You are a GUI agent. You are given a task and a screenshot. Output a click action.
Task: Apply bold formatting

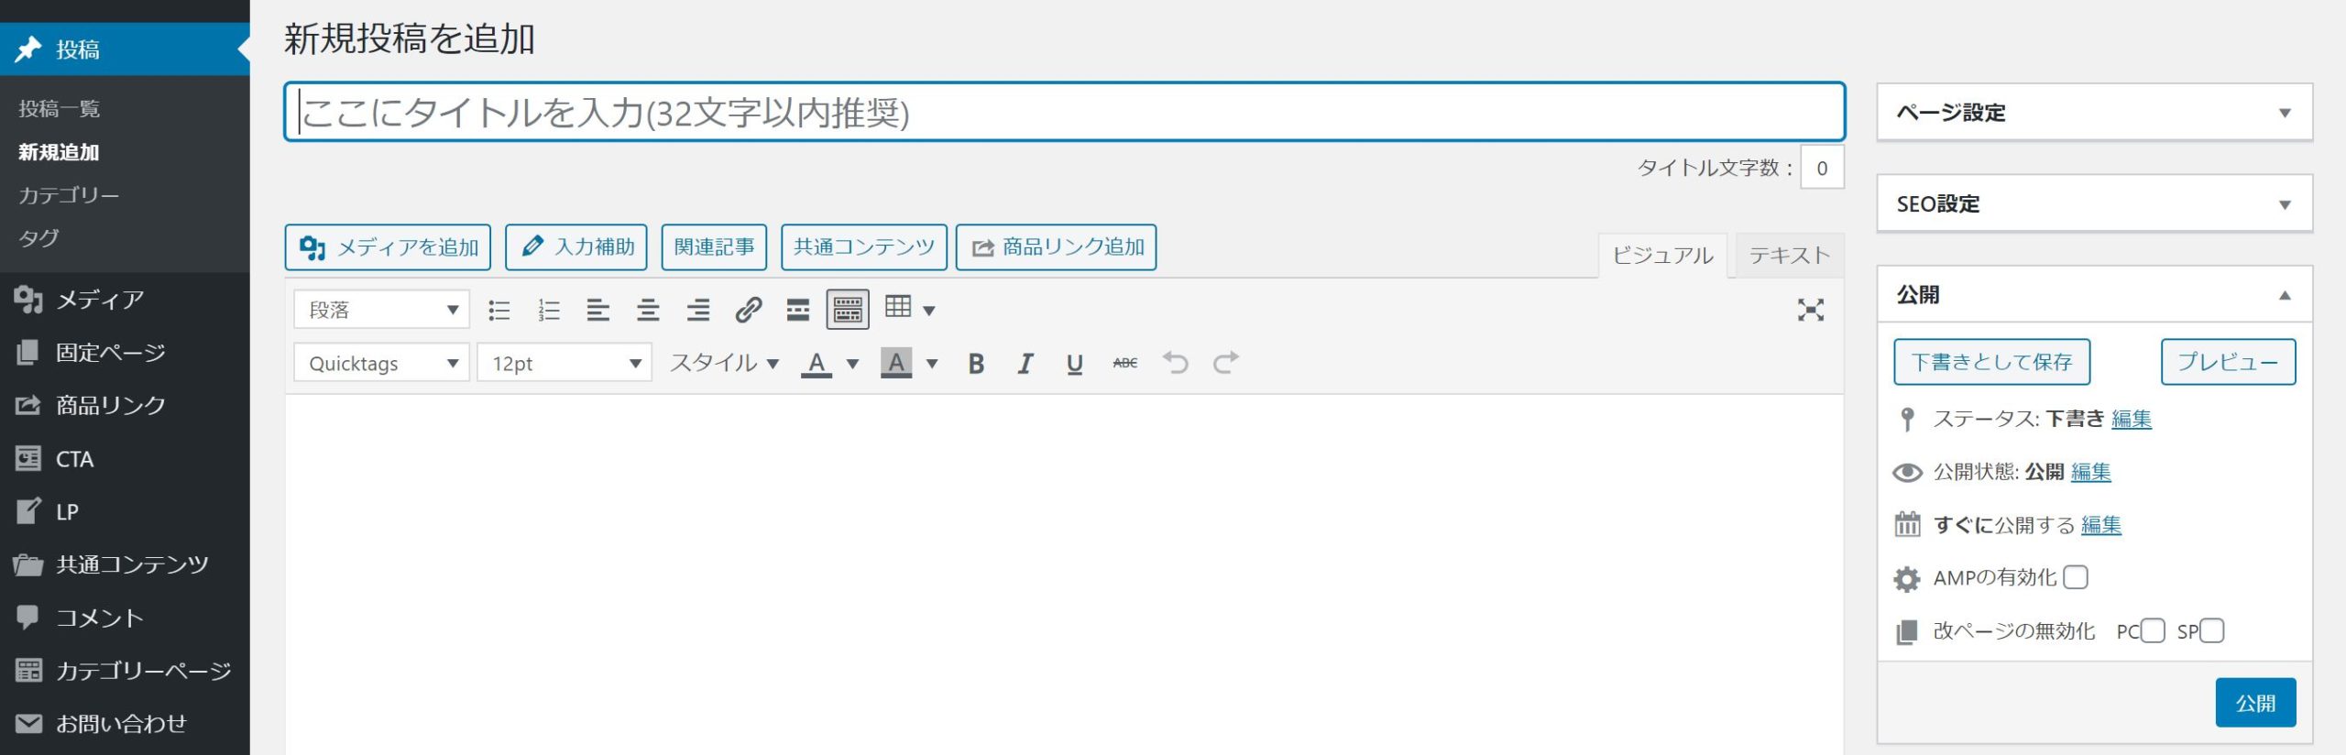pyautogui.click(x=976, y=364)
